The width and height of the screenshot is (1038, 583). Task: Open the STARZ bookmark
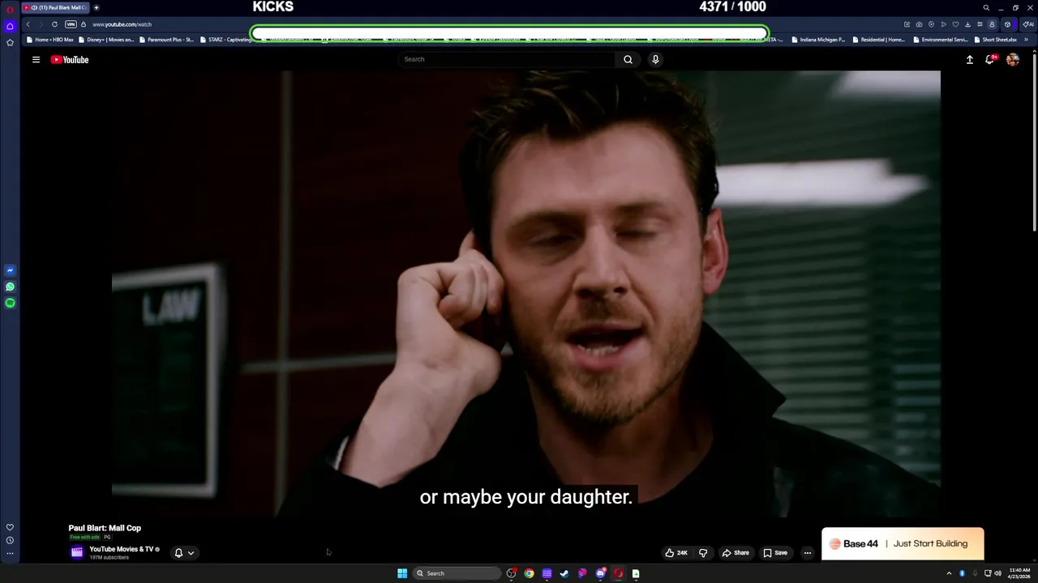[226, 40]
